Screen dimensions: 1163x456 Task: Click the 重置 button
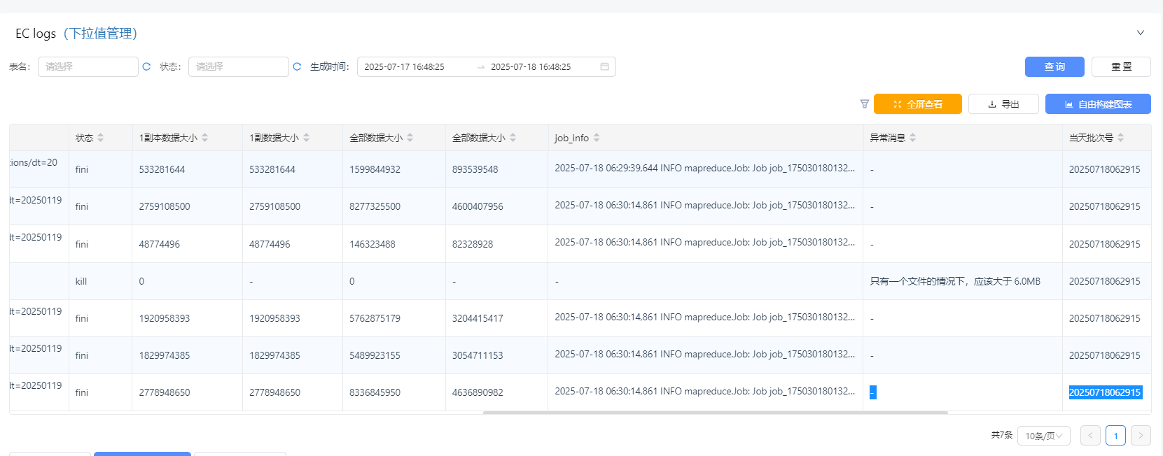click(x=1121, y=67)
